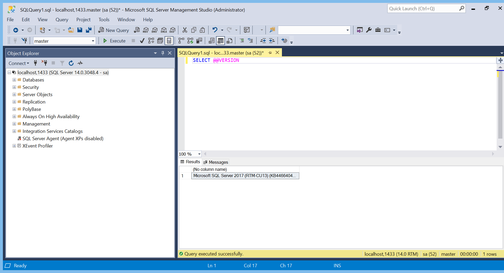Click the Parse query checkmark icon
The height and width of the screenshot is (273, 504).
[142, 41]
